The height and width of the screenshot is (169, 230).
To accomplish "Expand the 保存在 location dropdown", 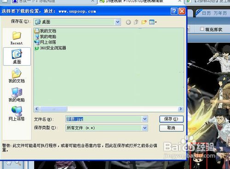I will (x=118, y=22).
